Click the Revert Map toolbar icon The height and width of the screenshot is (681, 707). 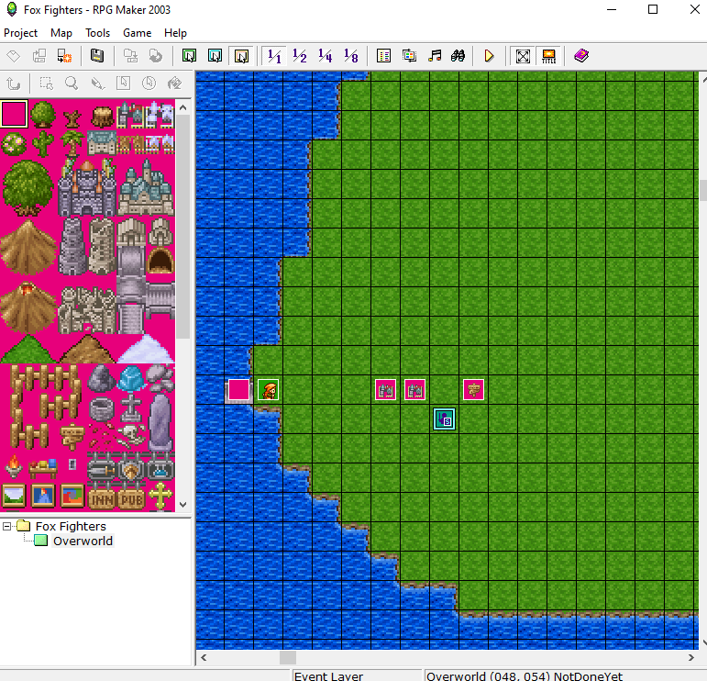pyautogui.click(x=156, y=56)
